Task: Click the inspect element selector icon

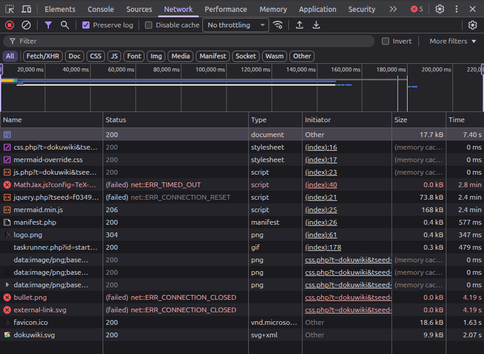Action: click(x=10, y=9)
